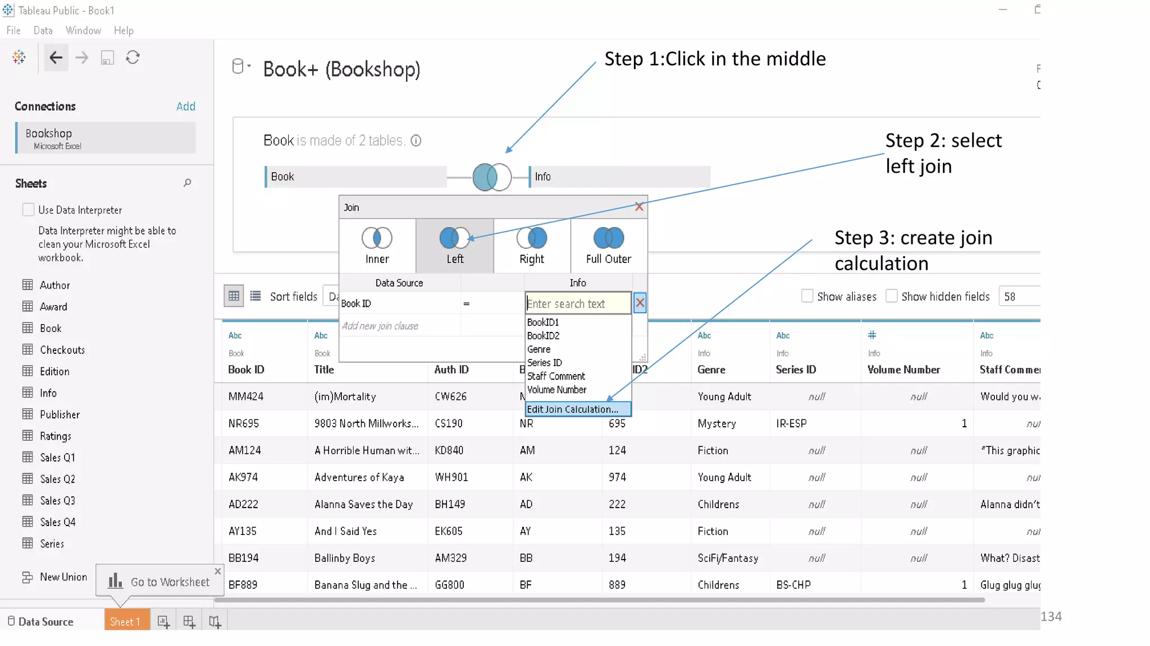The height and width of the screenshot is (646, 1150).
Task: Toggle Show hidden fields checkbox
Action: click(891, 296)
